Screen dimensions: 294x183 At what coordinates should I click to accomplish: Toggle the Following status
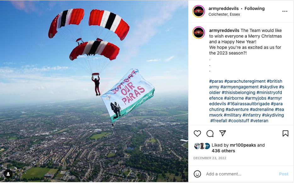tap(254, 8)
